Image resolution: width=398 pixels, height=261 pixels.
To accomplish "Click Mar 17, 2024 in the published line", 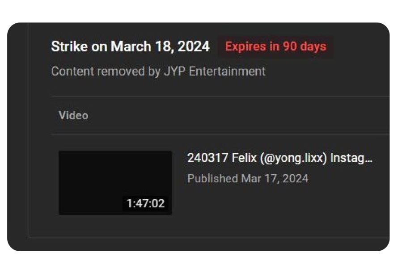I will (275, 179).
